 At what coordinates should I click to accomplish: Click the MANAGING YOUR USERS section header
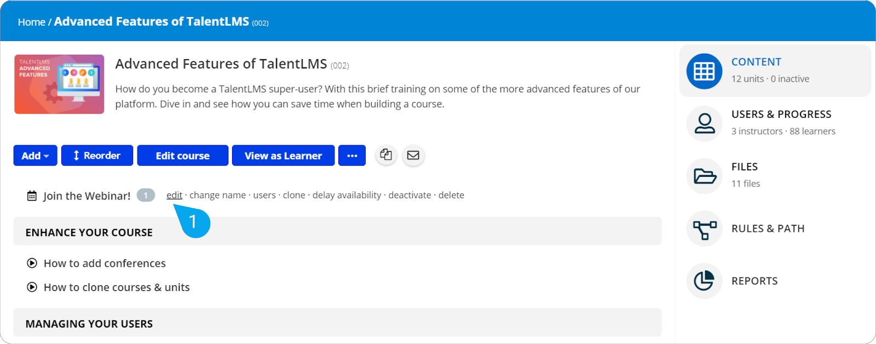[337, 323]
